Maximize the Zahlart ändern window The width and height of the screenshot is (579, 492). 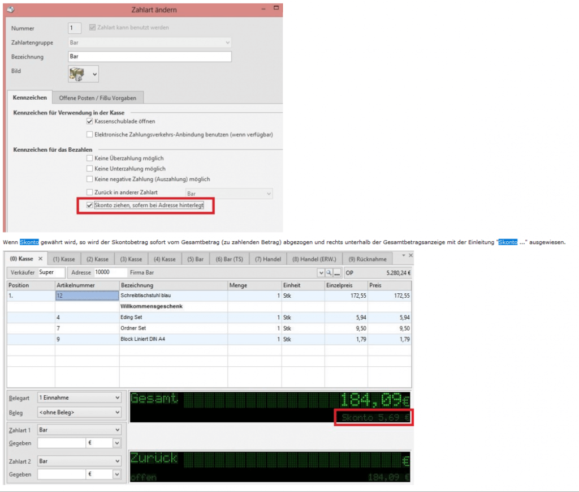coord(275,9)
